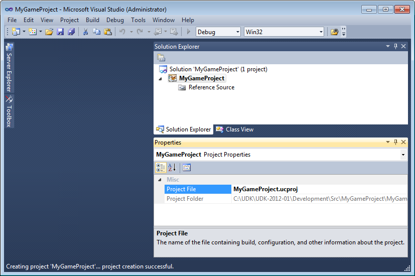Open the Win32 platform dropdown
Image resolution: width=415 pixels, height=276 pixels.
(321, 32)
